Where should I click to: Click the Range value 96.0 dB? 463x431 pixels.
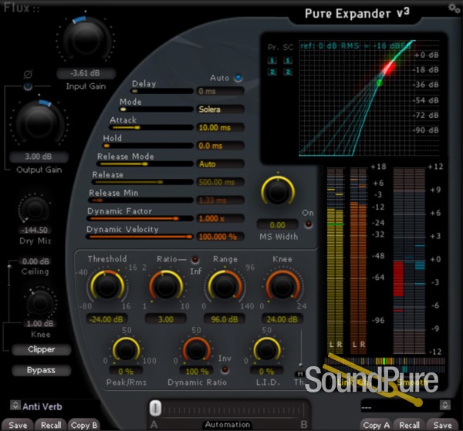click(x=225, y=319)
